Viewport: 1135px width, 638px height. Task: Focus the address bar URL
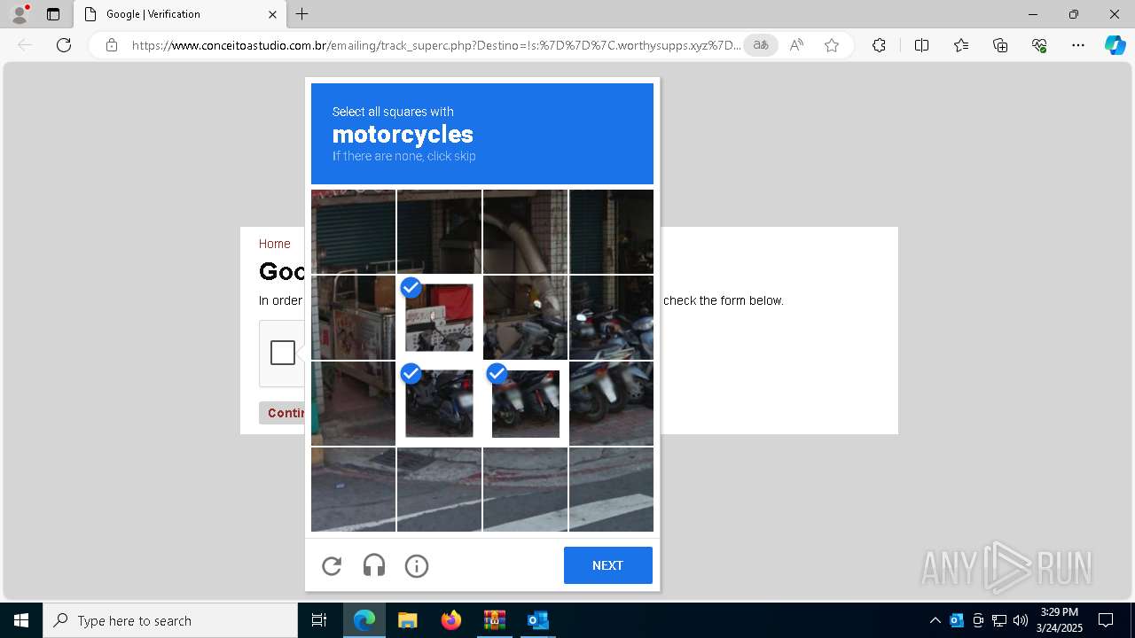coord(436,45)
